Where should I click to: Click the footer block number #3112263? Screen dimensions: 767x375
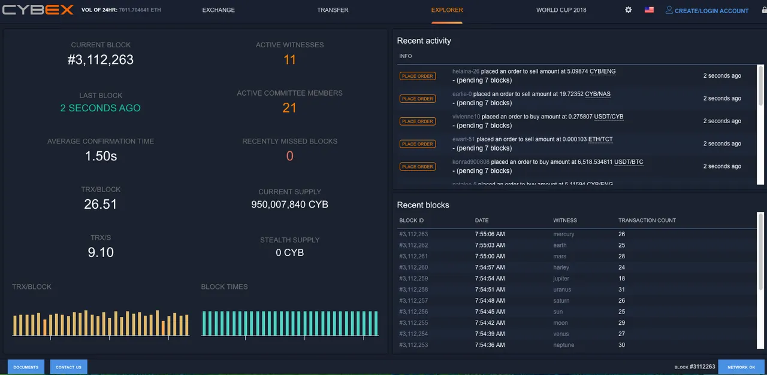click(702, 367)
